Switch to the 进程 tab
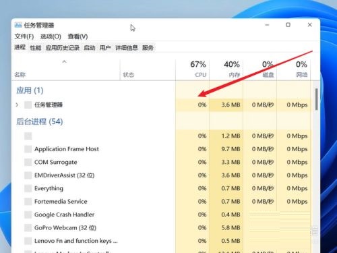The width and height of the screenshot is (337, 253). tap(20, 47)
